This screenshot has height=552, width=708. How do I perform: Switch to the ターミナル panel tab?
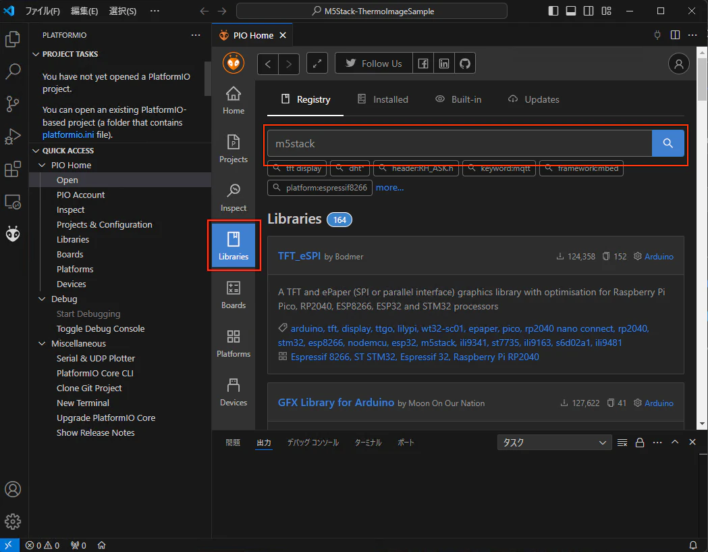[x=368, y=443]
